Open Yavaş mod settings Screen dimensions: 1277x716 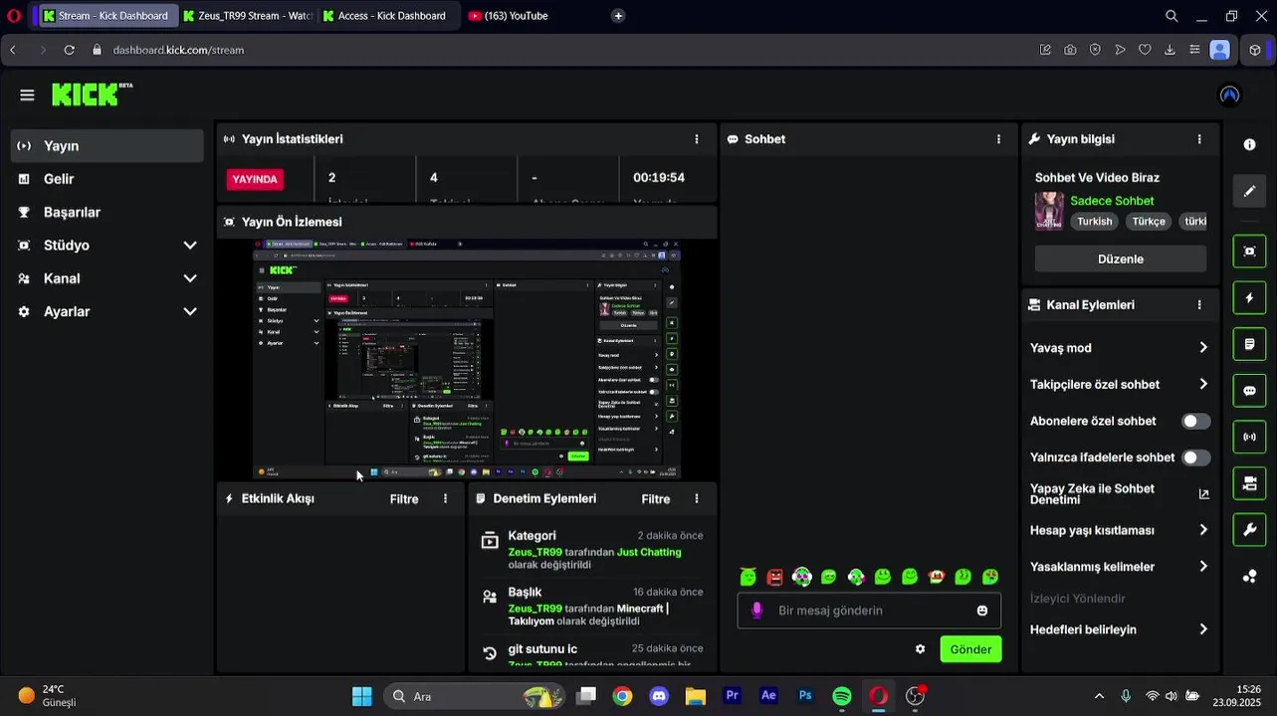pyautogui.click(x=1120, y=348)
